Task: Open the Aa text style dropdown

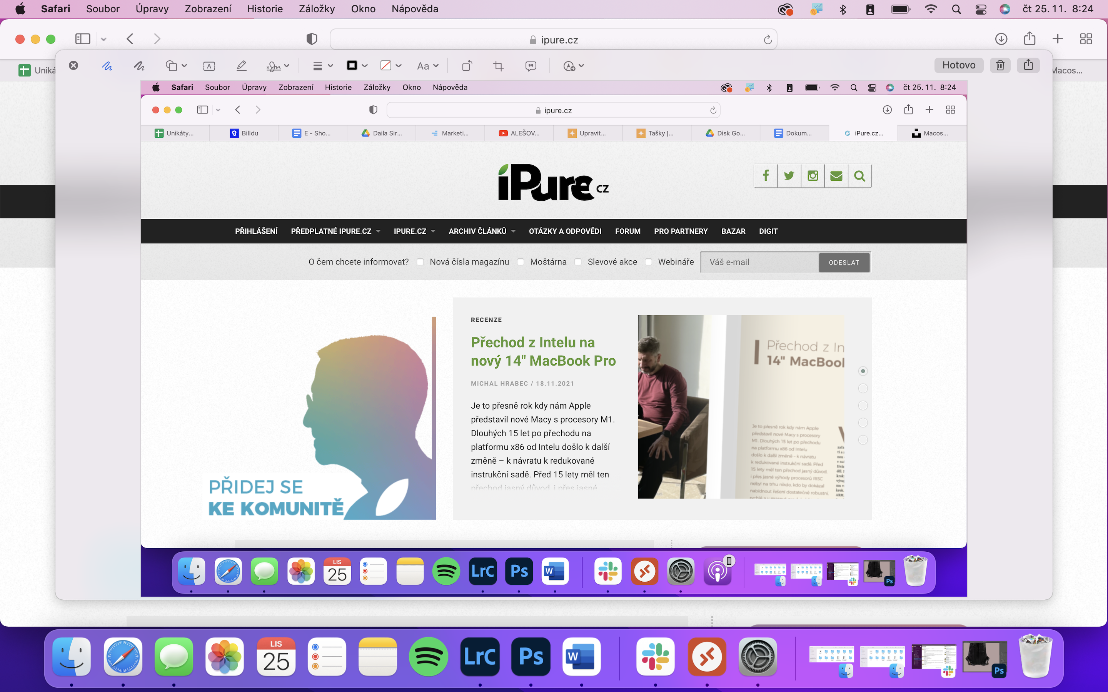Action: click(428, 66)
